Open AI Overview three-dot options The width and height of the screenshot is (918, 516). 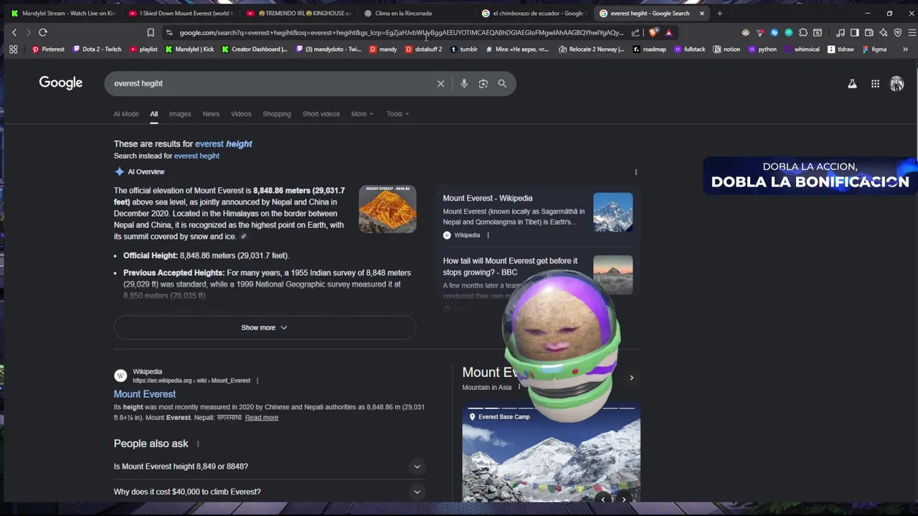[635, 172]
